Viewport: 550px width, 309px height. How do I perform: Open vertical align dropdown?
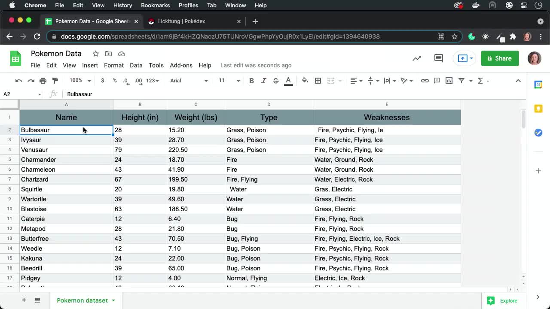373,81
